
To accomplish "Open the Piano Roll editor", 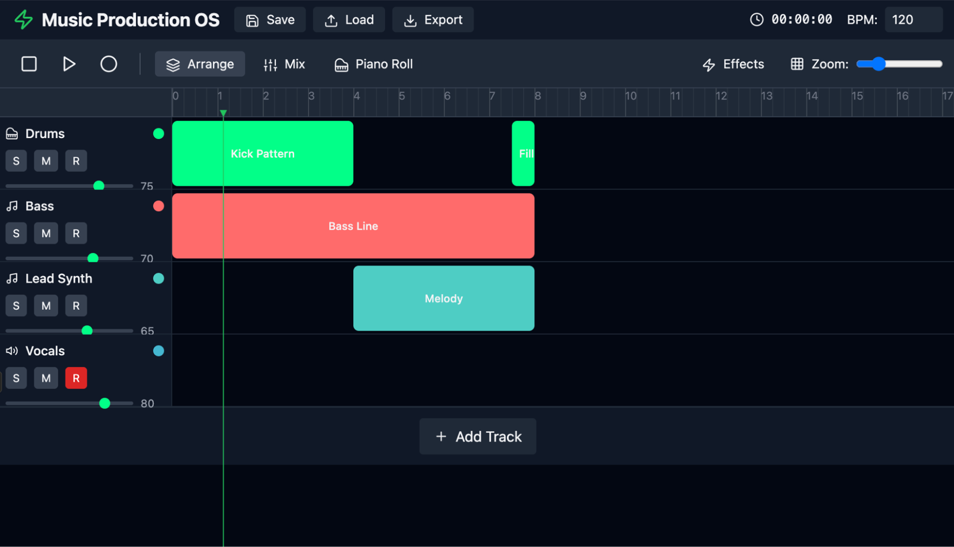I will [x=341, y=64].
